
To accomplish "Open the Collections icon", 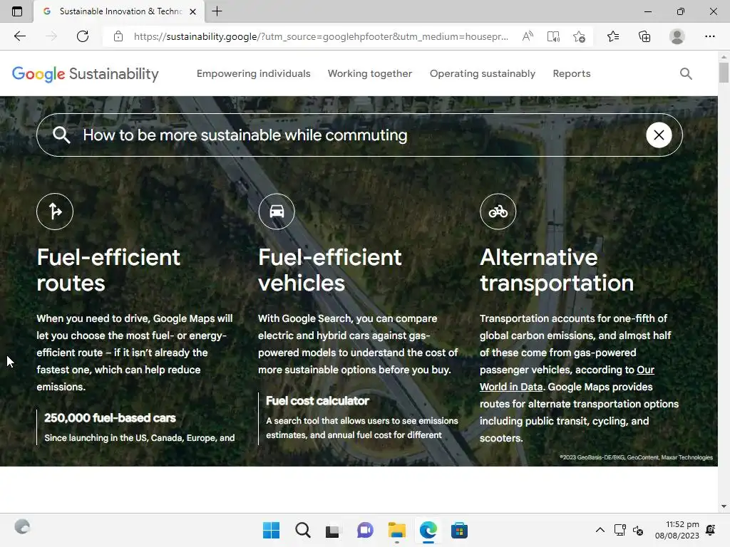I will point(644,36).
